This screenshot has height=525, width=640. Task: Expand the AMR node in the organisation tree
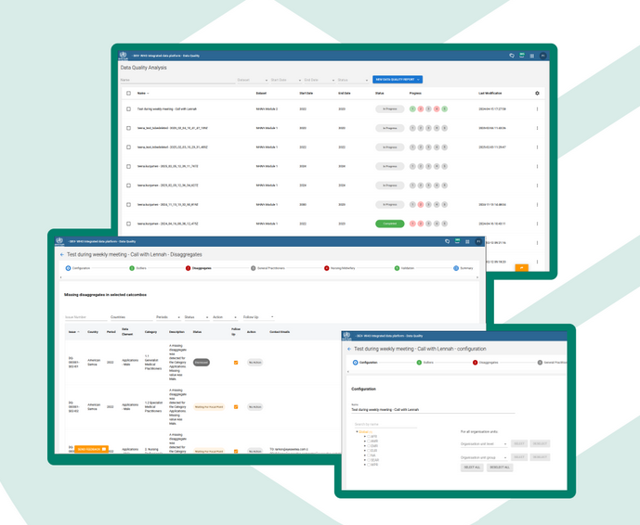(365, 441)
